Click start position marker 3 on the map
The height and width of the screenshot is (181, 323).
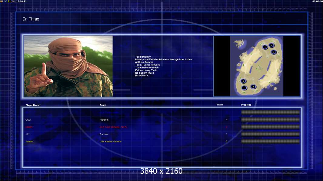coord(274,52)
